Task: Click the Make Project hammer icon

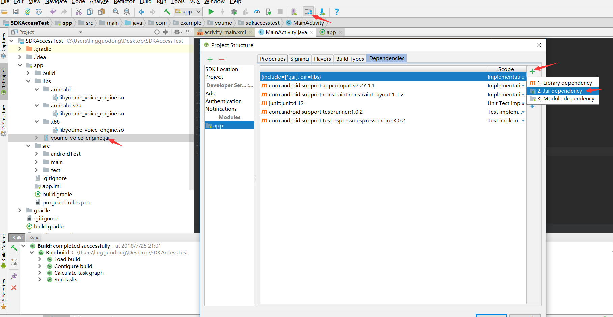Action: pyautogui.click(x=167, y=12)
